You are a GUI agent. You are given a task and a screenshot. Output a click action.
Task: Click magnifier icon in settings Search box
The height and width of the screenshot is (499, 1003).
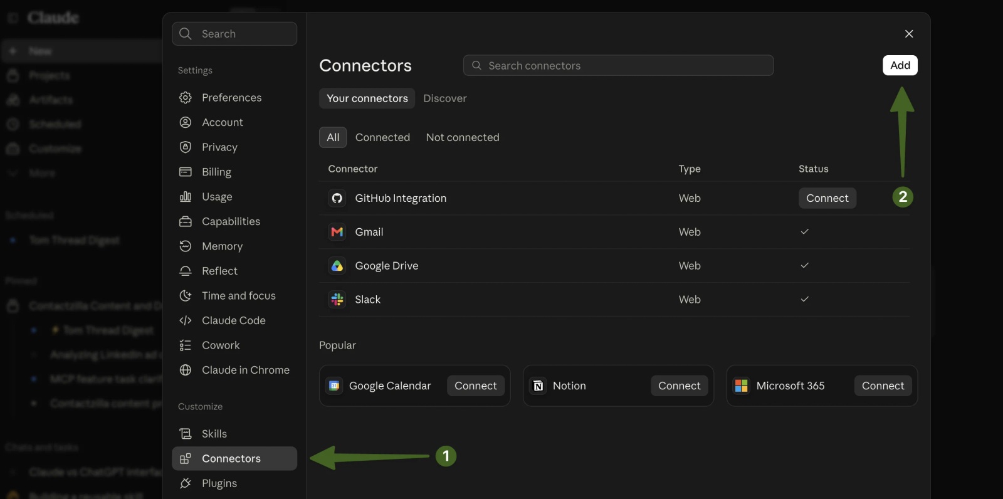click(186, 34)
